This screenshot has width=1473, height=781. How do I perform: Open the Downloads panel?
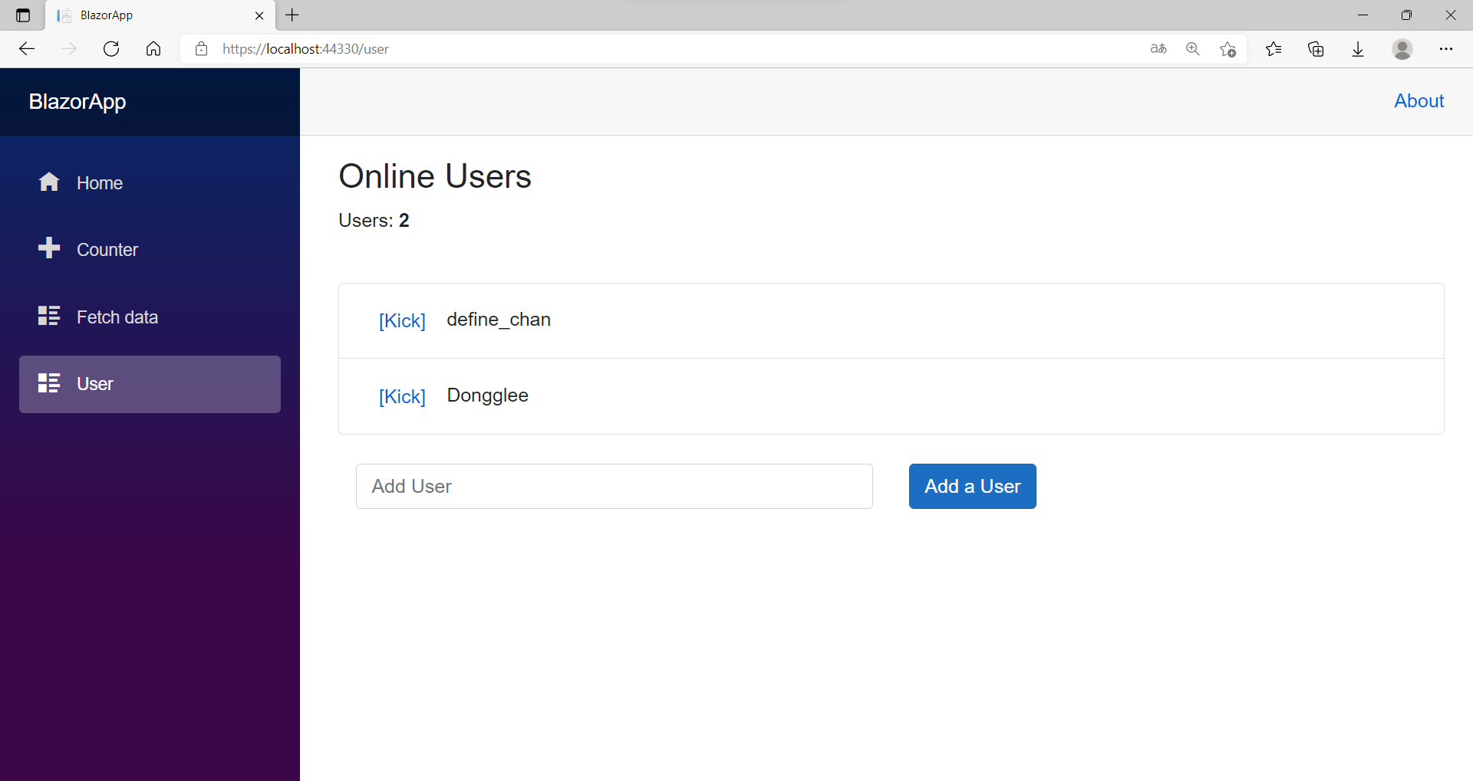[x=1358, y=48]
